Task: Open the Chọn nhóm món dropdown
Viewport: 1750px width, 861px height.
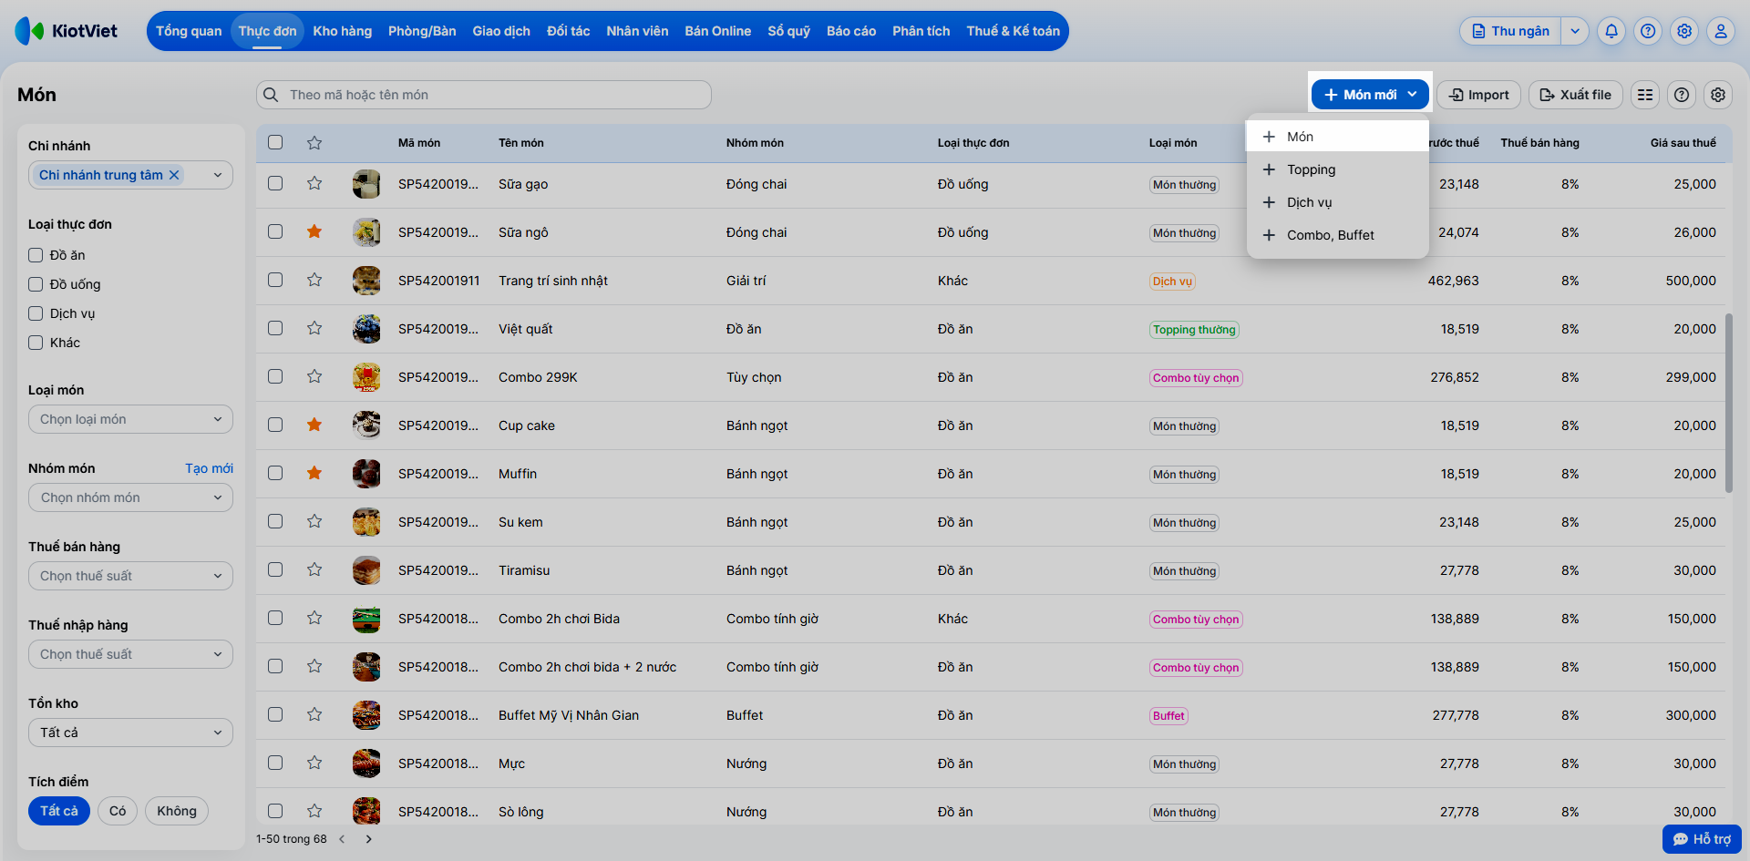Action: tap(130, 497)
